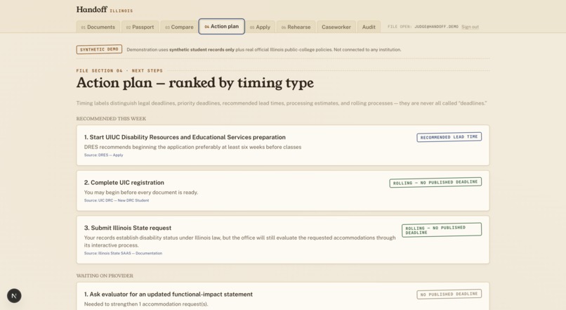Click the file open email JUDGE@HANDOFF.DEMO
This screenshot has height=310, width=566.
click(x=436, y=27)
